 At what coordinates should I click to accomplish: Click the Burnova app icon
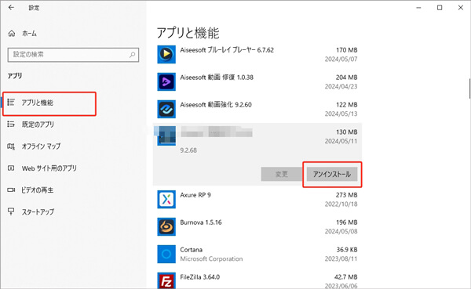click(166, 226)
